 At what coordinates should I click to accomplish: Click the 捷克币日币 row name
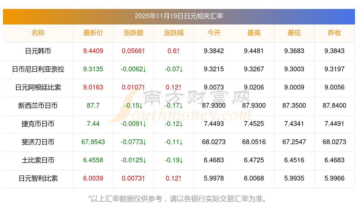38,124
